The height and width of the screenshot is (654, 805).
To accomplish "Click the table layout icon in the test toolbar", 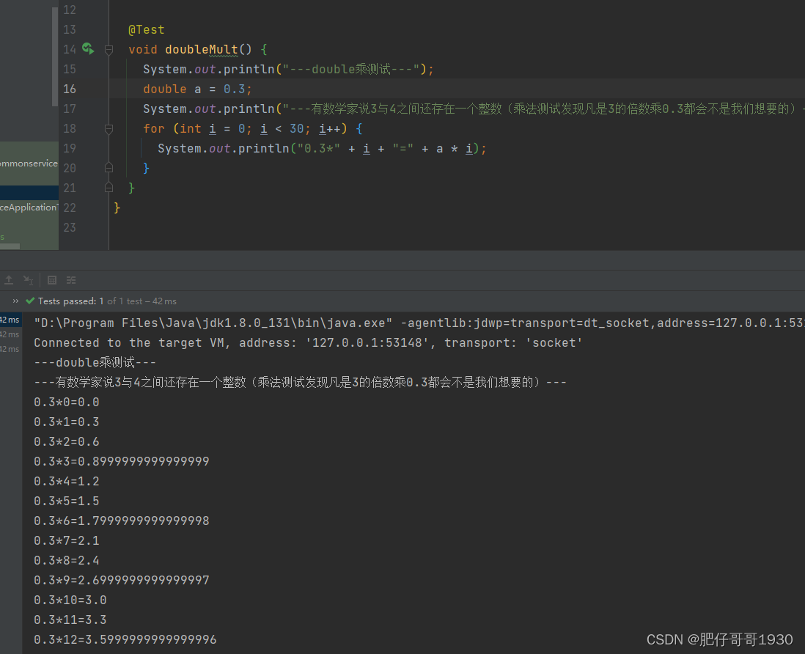I will (x=52, y=280).
